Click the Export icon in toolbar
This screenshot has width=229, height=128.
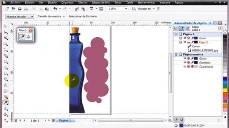(83, 9)
